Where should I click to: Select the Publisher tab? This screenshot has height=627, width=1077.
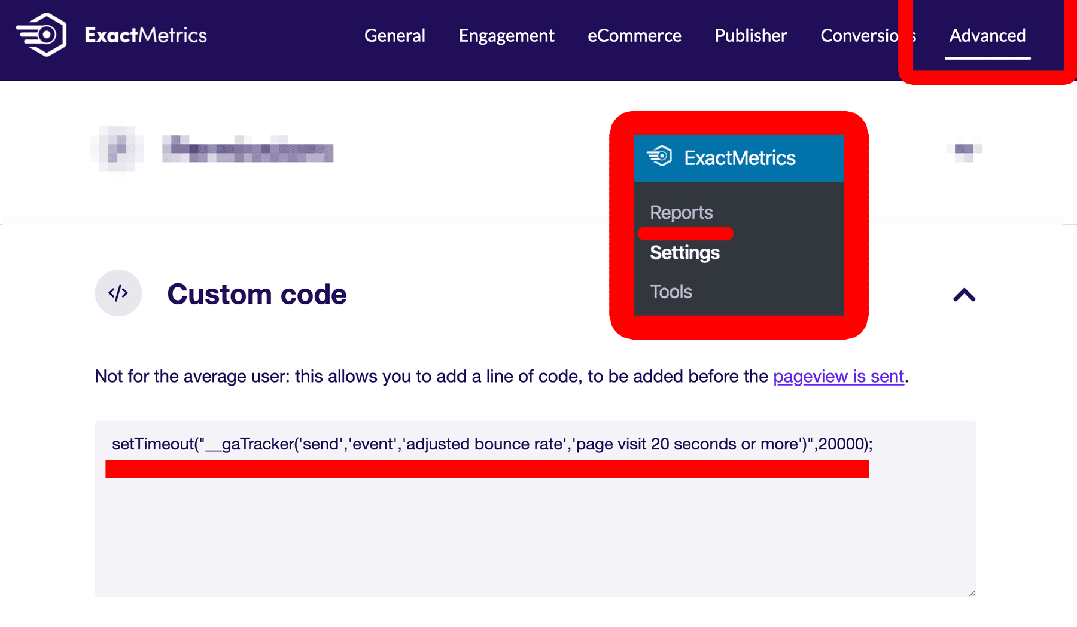pyautogui.click(x=751, y=35)
